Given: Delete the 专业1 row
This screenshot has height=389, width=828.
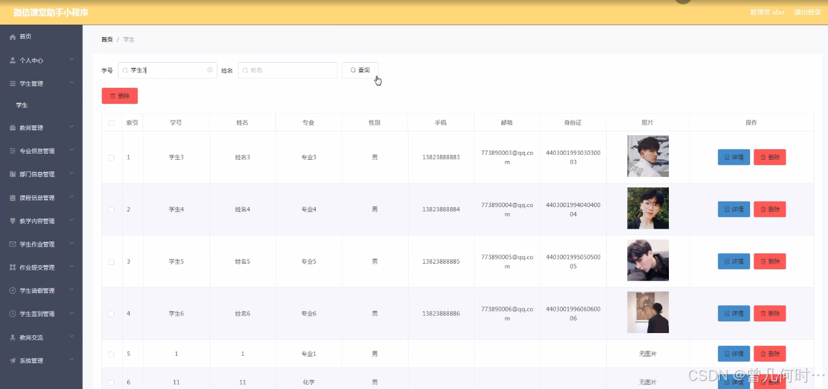Looking at the screenshot, I should [x=770, y=354].
